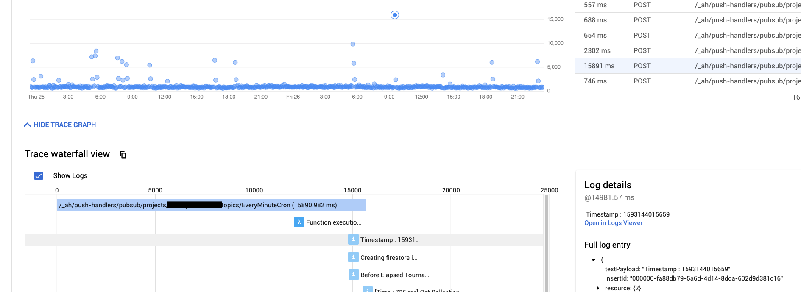Screen dimensions: 801x292
Task: Open in Logs Viewer link
Action: point(613,223)
